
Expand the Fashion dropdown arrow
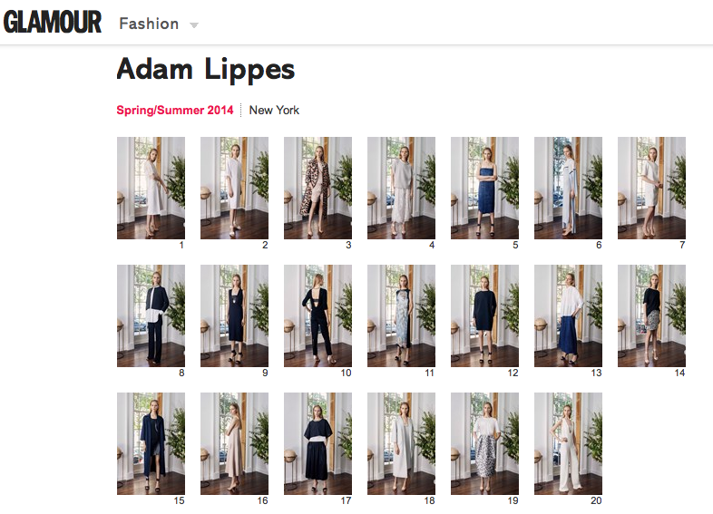pyautogui.click(x=194, y=25)
